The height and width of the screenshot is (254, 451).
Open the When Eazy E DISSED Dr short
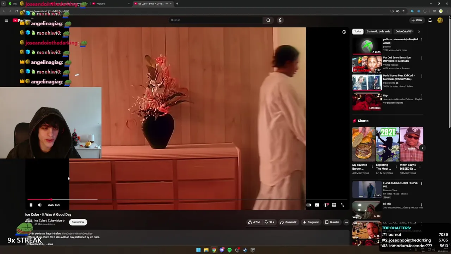click(x=412, y=144)
